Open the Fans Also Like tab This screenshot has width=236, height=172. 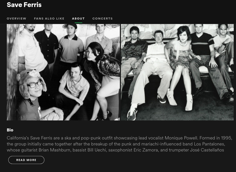(x=49, y=19)
